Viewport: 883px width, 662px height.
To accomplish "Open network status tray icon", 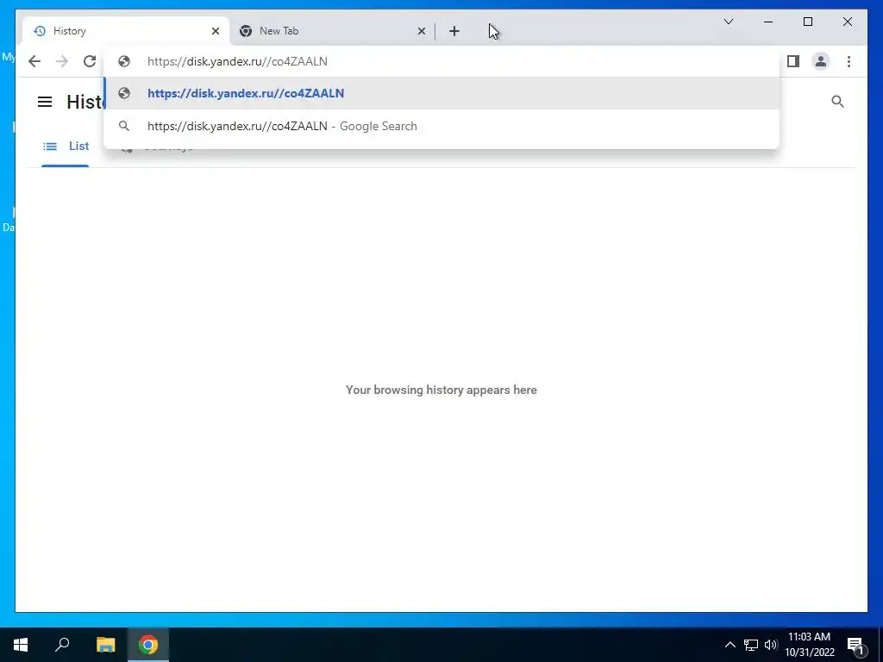I will pos(751,645).
